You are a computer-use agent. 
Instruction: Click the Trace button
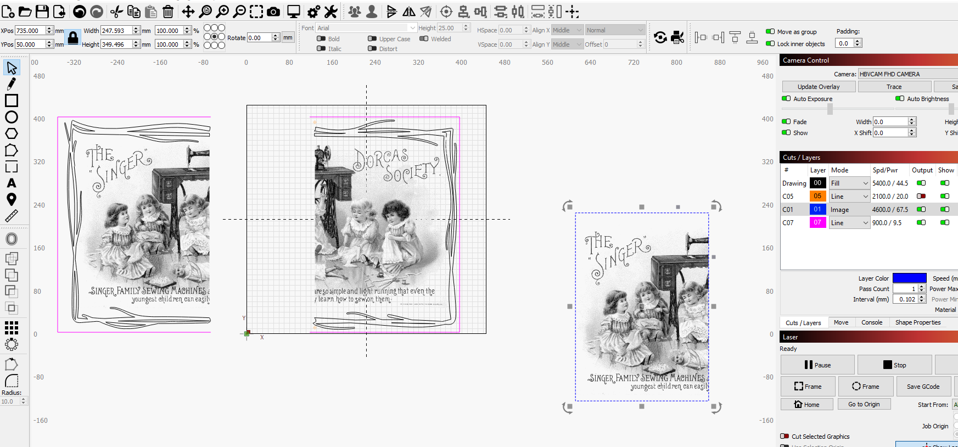pyautogui.click(x=894, y=87)
